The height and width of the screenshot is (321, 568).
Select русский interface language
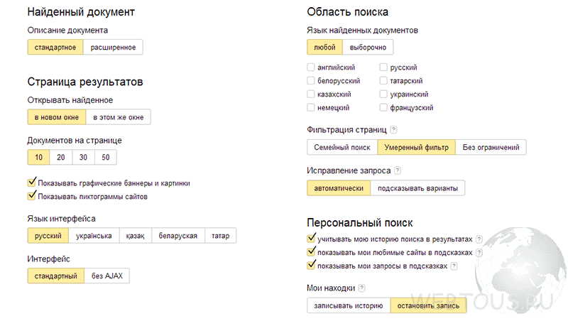pos(48,236)
